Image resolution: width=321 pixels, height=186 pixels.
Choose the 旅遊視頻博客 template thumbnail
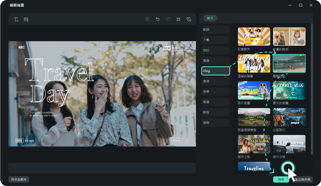tap(254, 117)
